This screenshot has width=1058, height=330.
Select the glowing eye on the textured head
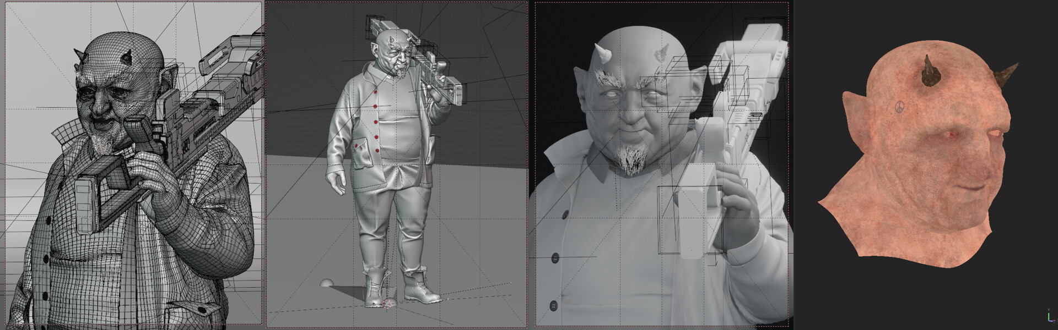pyautogui.click(x=948, y=135)
